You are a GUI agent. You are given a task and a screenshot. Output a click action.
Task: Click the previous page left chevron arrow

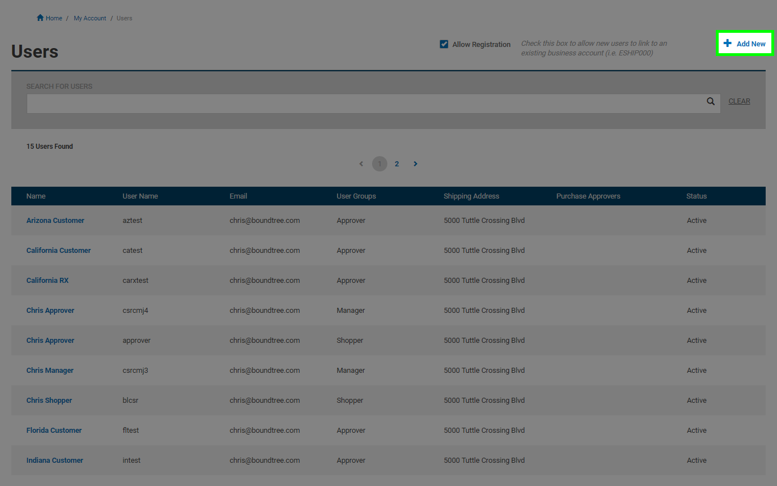361,164
